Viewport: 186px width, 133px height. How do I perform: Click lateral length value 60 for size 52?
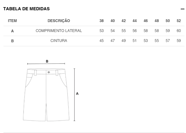coord(179,31)
